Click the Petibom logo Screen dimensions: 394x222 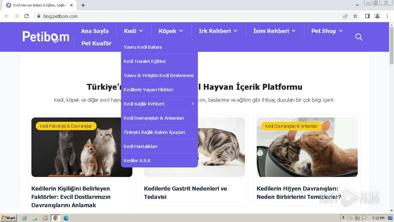(x=46, y=37)
